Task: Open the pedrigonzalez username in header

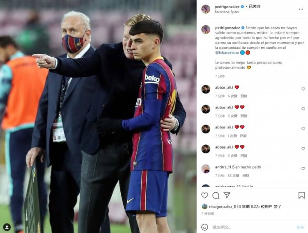Action: click(x=227, y=7)
